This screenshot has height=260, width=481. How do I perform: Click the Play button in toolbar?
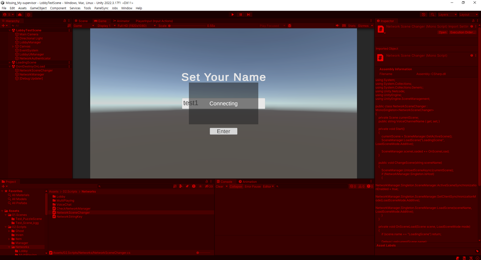pyautogui.click(x=233, y=15)
